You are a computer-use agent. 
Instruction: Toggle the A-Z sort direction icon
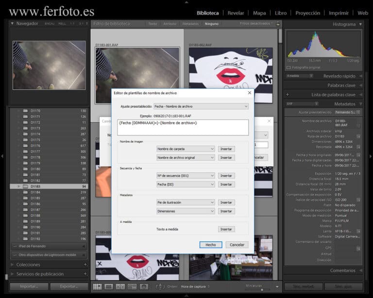(x=160, y=286)
